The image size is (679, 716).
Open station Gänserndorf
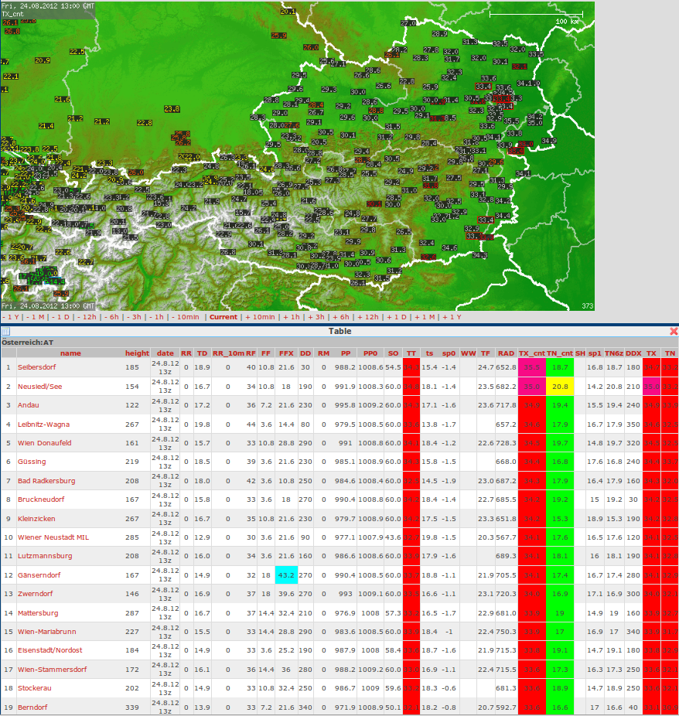pyautogui.click(x=39, y=575)
